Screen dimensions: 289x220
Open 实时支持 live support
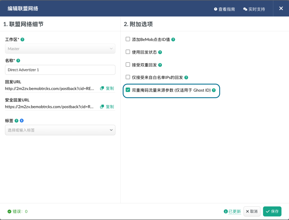[254, 9]
